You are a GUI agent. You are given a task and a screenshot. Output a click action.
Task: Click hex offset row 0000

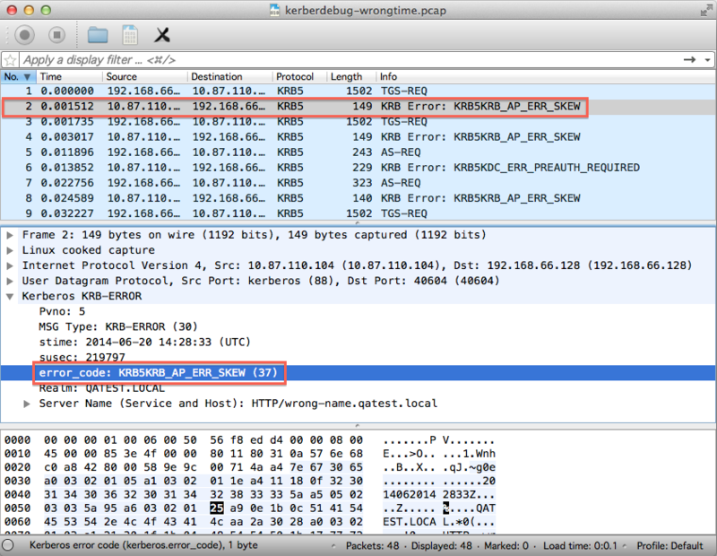coord(17,440)
